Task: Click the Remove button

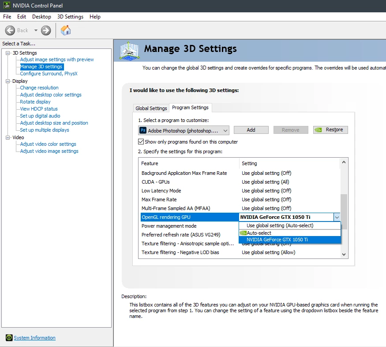Action: pos(290,130)
